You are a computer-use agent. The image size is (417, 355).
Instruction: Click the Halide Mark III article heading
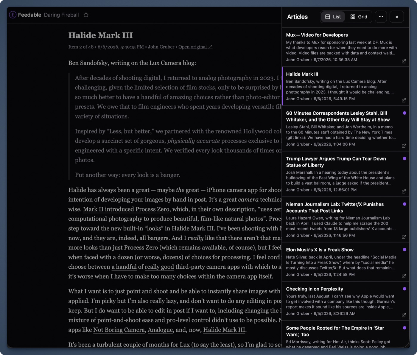coord(101,35)
